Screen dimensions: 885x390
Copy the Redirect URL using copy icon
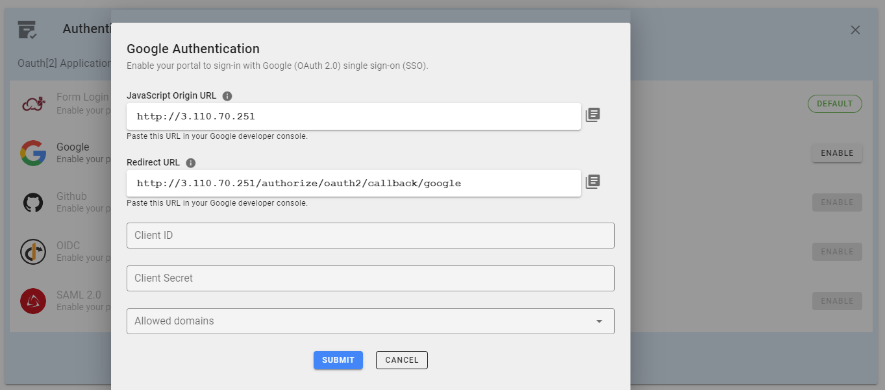(593, 181)
